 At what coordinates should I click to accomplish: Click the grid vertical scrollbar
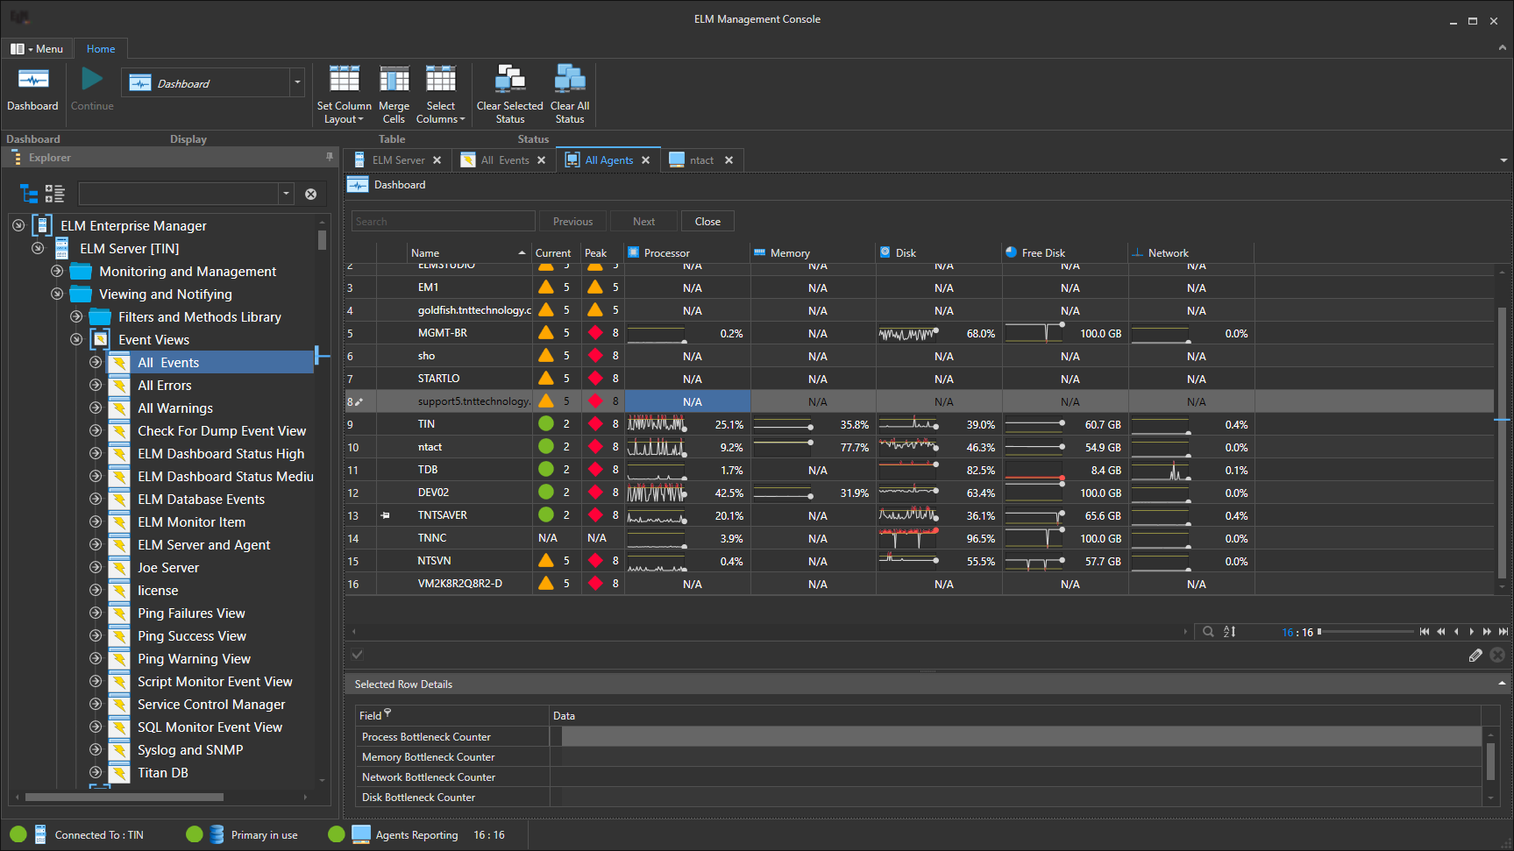pos(1503,443)
